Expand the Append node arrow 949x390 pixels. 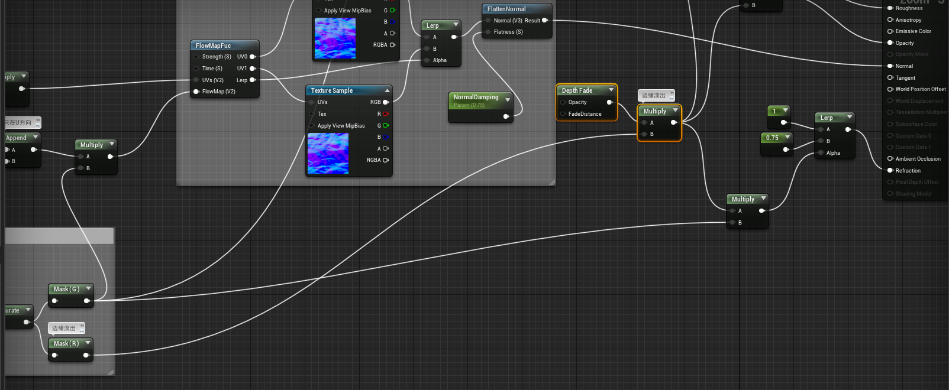click(35, 137)
